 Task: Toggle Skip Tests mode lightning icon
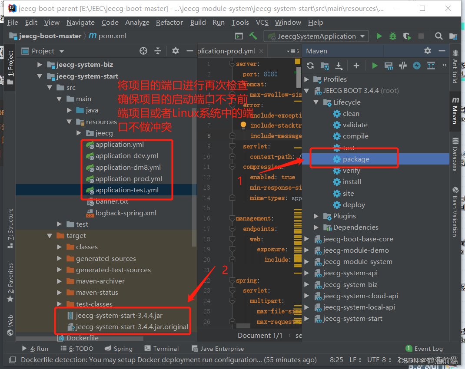click(x=417, y=66)
